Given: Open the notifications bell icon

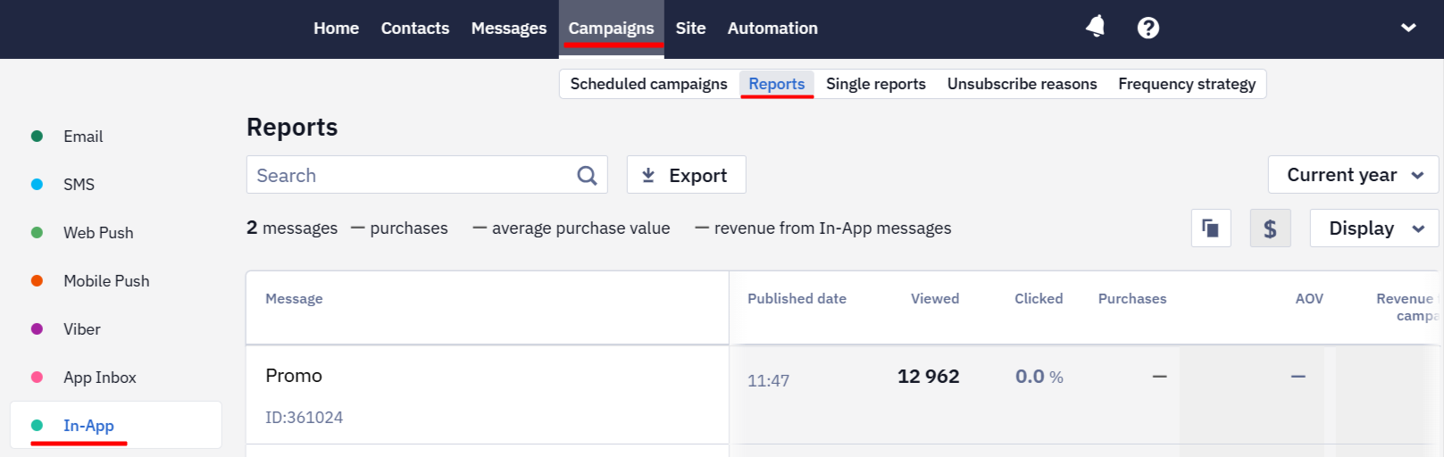Looking at the screenshot, I should [x=1095, y=27].
